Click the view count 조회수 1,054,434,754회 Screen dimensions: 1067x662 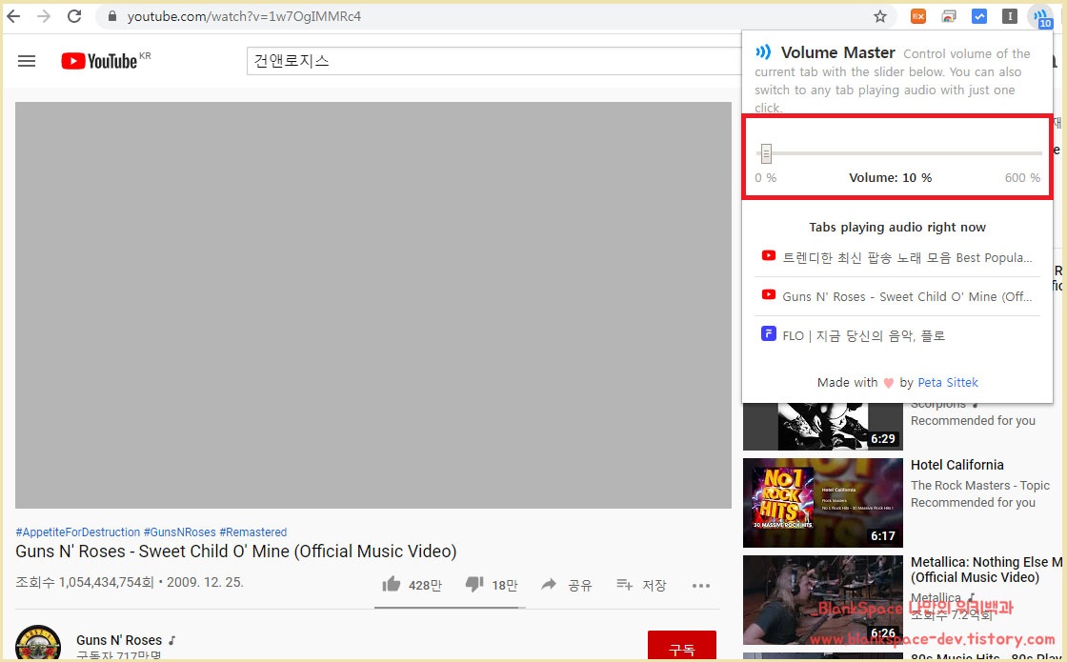coord(85,582)
